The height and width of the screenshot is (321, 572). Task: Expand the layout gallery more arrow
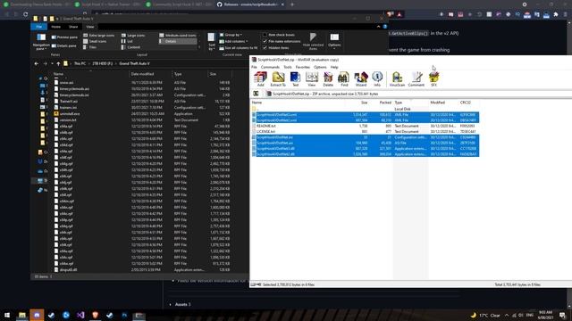pos(199,47)
